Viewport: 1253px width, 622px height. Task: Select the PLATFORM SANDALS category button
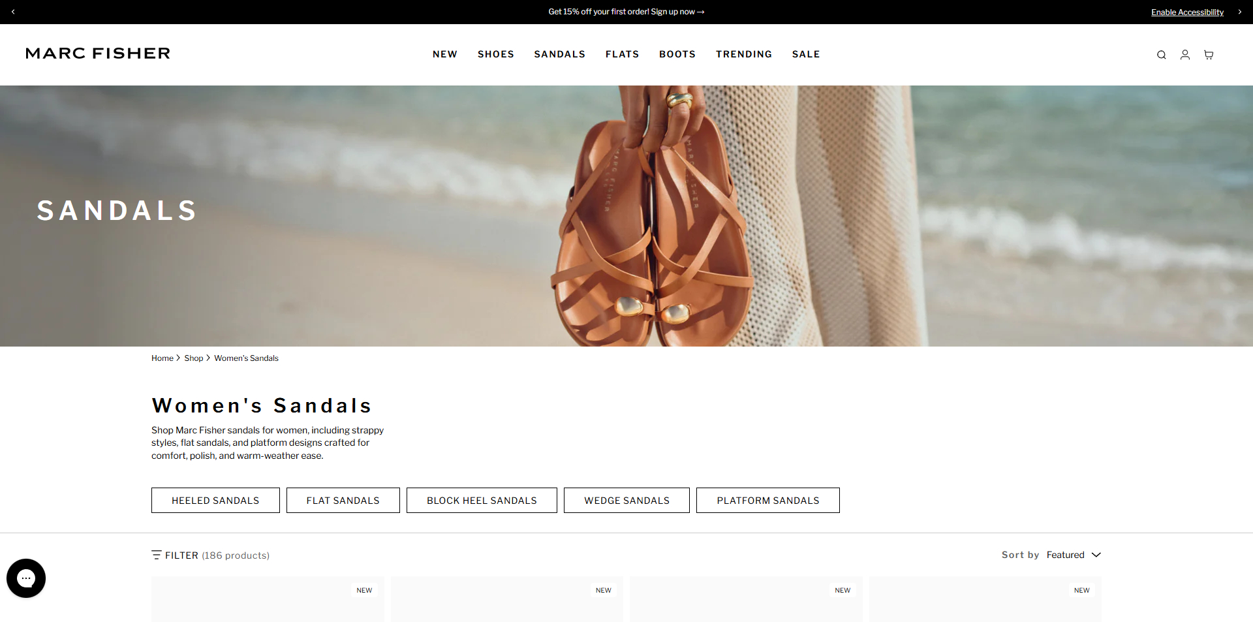tap(768, 501)
